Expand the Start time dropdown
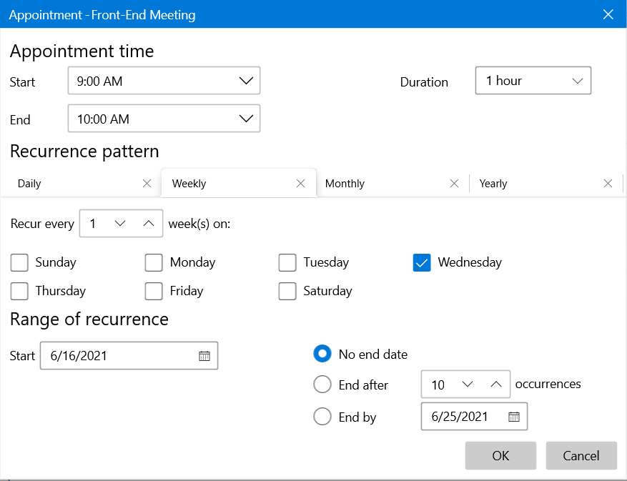 point(246,81)
